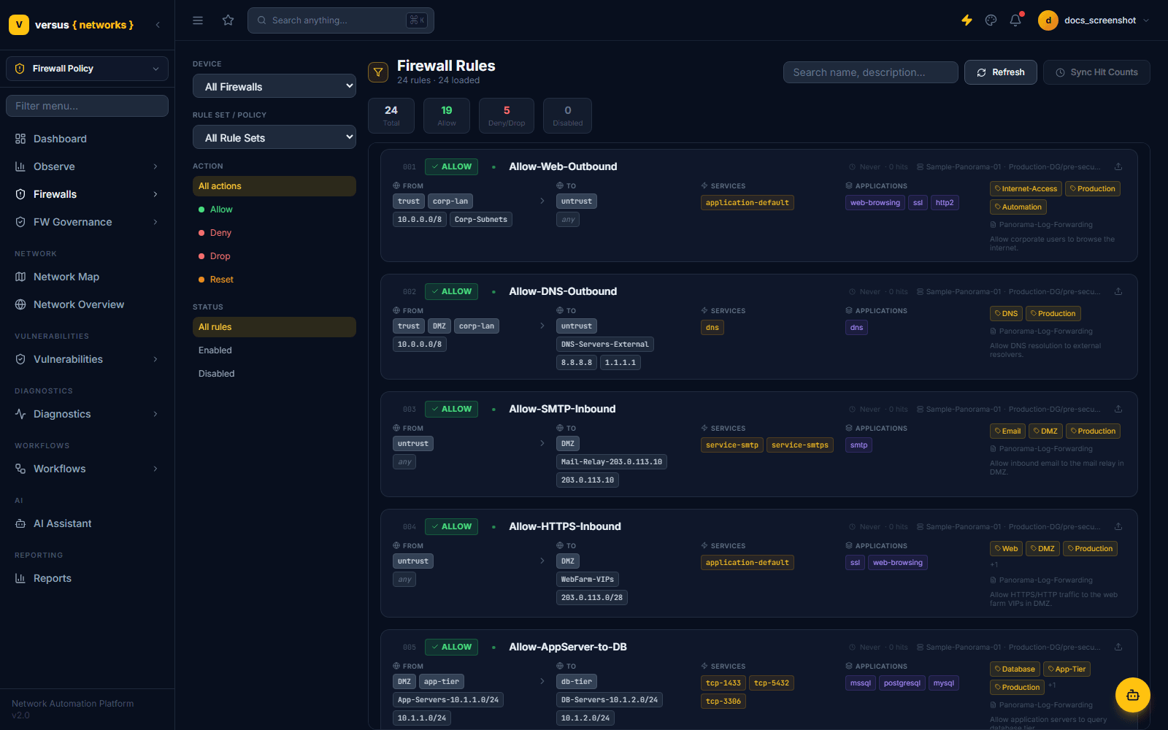Open the Dashboard menu item
Viewport: 1168px width, 730px height.
[x=87, y=139]
